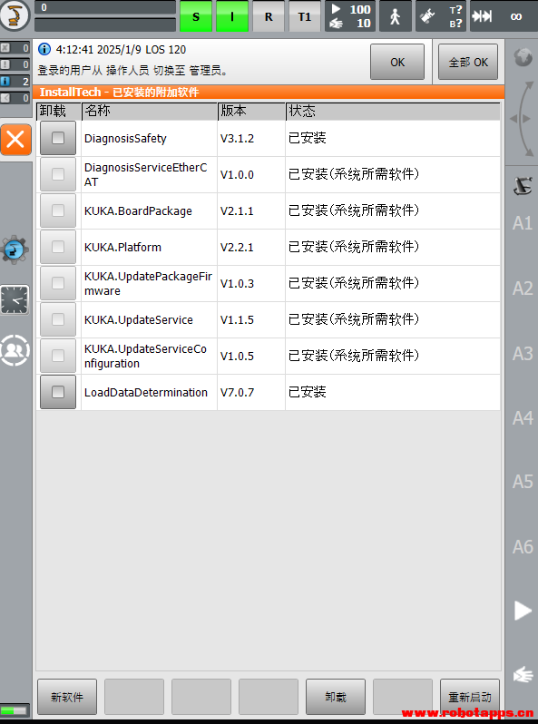Close window using orange X button

[15, 139]
